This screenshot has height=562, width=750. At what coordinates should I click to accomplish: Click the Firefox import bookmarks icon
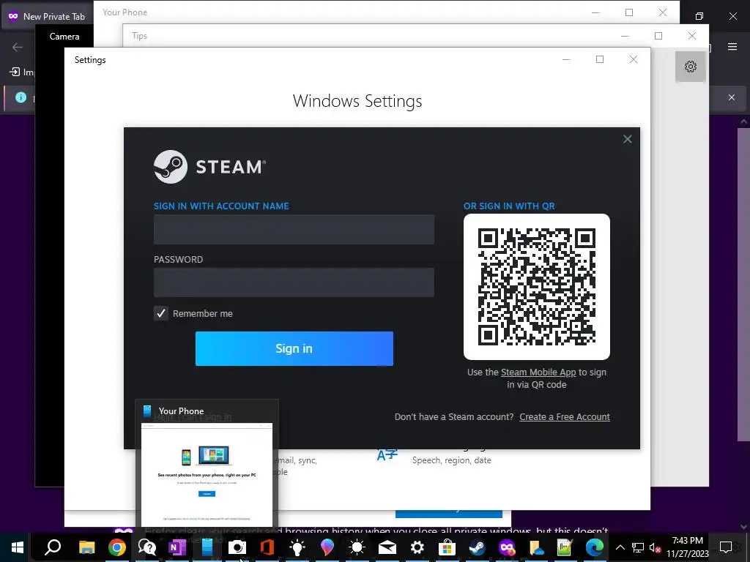(x=15, y=72)
